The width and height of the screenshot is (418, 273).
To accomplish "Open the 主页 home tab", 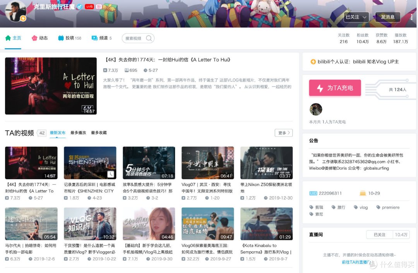I will (x=13, y=38).
